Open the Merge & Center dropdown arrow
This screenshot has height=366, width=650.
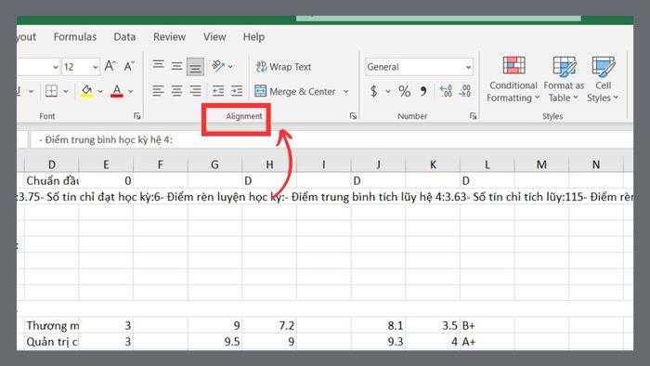pos(345,91)
